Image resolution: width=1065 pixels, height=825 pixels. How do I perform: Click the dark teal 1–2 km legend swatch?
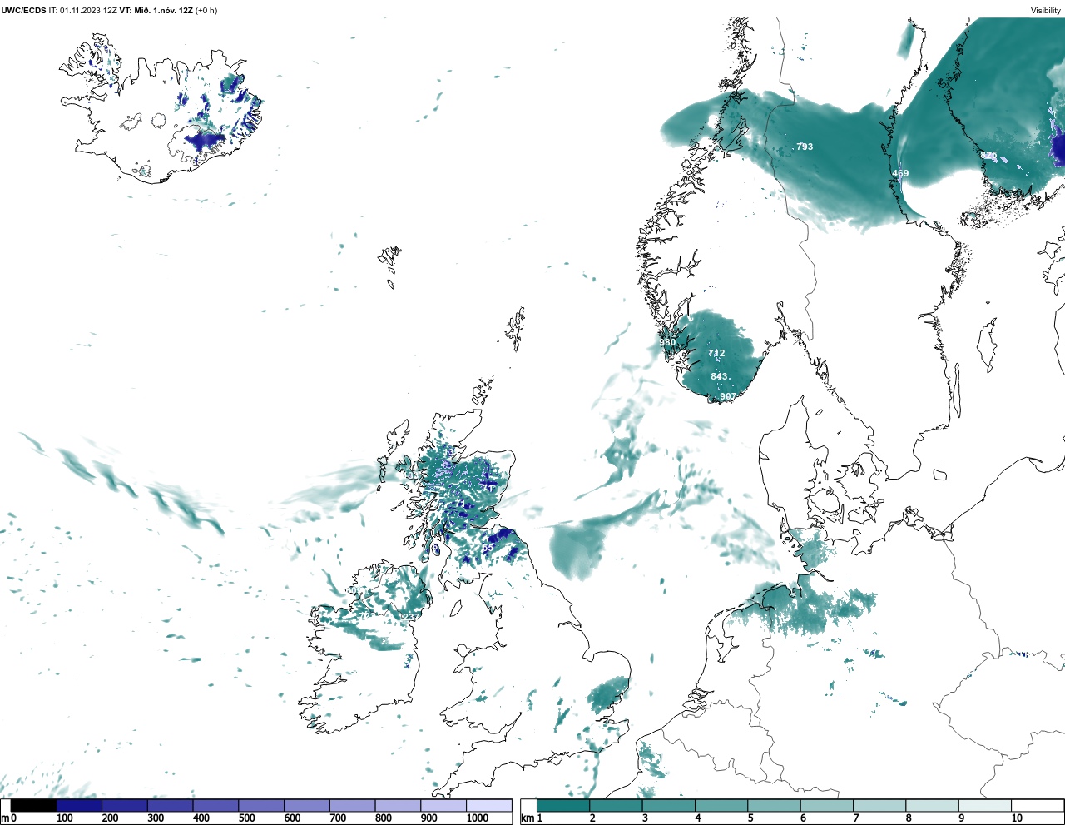[563, 805]
